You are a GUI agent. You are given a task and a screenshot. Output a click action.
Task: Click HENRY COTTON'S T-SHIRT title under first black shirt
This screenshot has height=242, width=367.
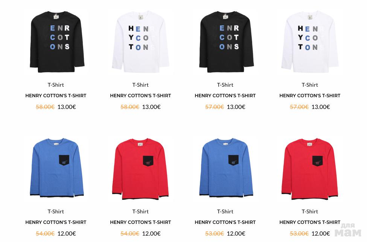click(56, 96)
